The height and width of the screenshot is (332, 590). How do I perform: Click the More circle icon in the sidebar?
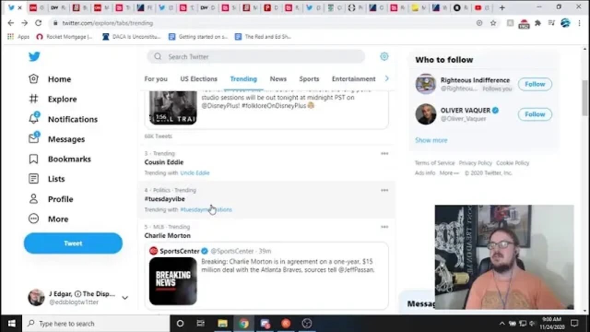[x=34, y=219]
